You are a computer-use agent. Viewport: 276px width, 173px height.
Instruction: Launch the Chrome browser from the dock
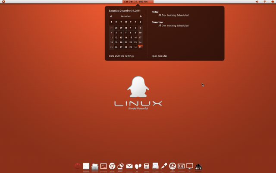point(112,166)
